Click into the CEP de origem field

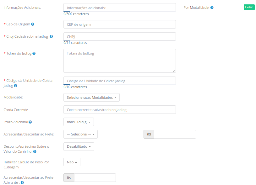pyautogui.click(x=119, y=24)
